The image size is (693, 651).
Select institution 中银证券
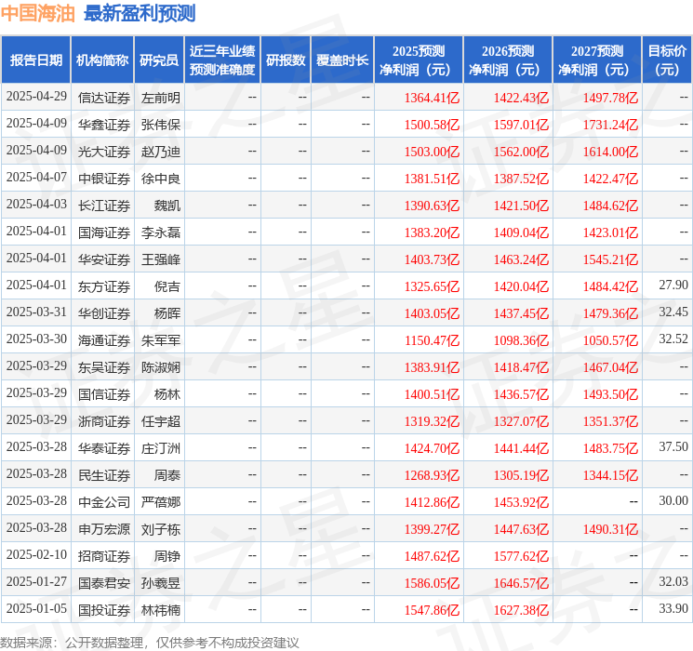coord(104,179)
